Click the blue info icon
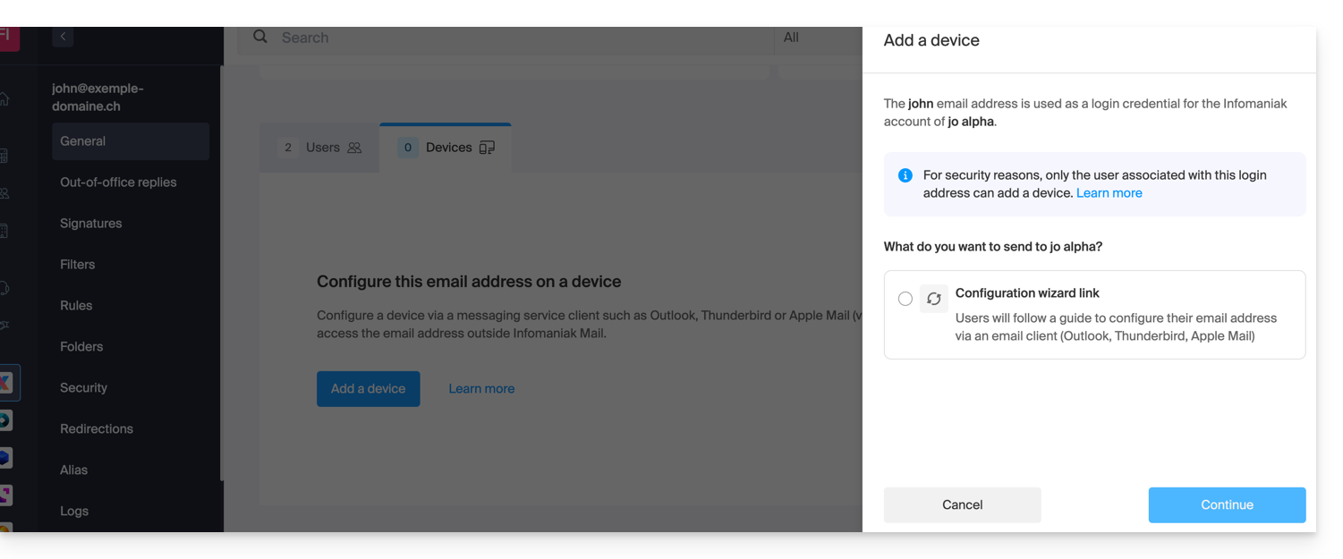This screenshot has width=1343, height=559. (x=905, y=175)
